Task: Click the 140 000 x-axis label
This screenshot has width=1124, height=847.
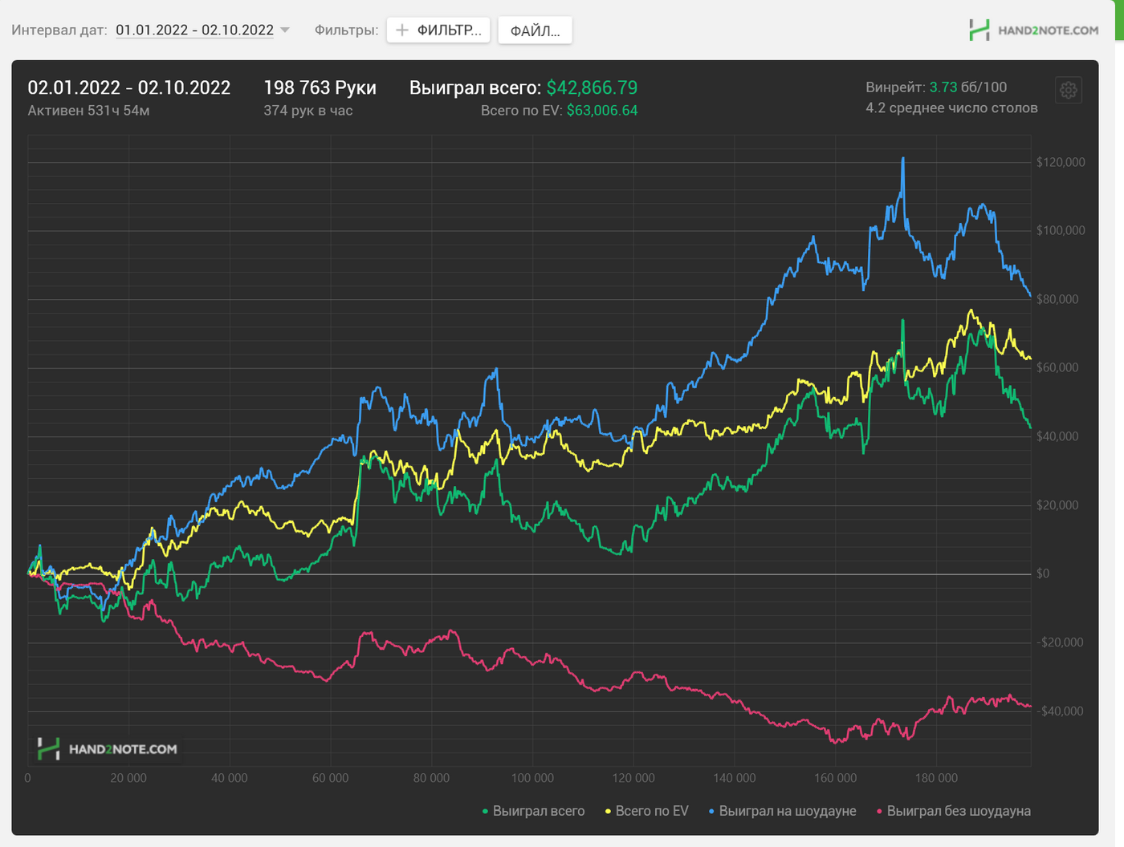Action: (735, 778)
